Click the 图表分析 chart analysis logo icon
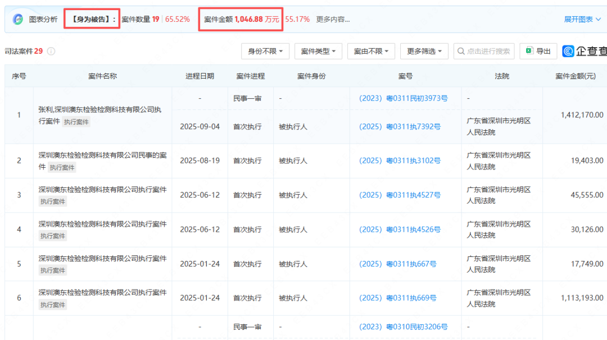 tap(18, 19)
